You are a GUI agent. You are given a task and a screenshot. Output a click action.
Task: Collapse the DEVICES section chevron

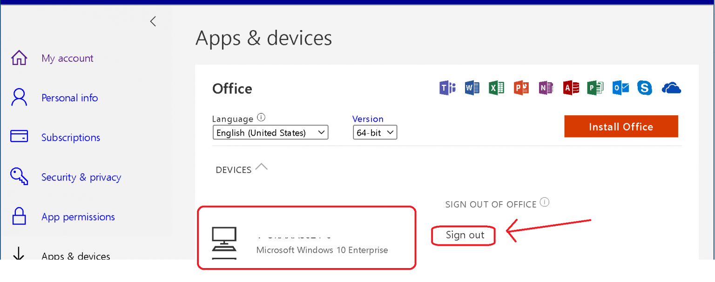point(262,167)
